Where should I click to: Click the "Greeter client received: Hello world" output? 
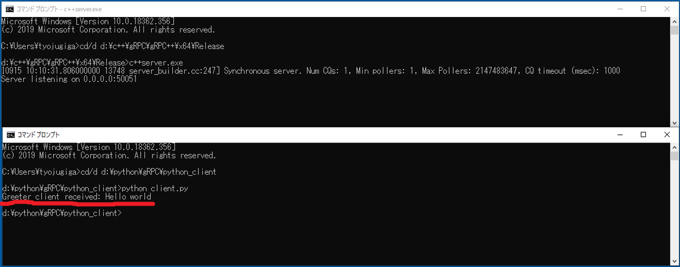click(x=76, y=196)
